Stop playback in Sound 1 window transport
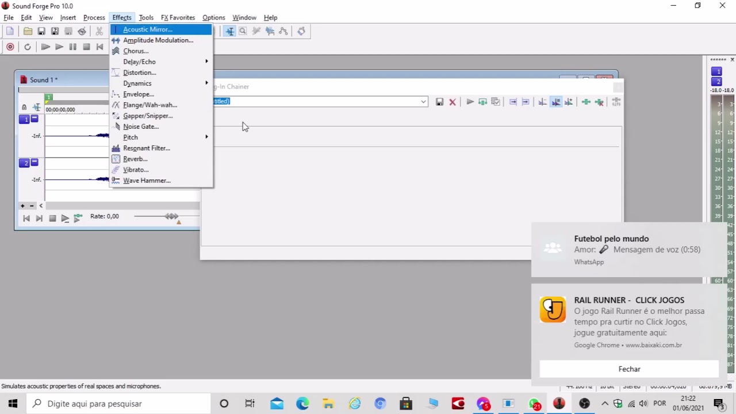This screenshot has height=414, width=736. [x=52, y=218]
